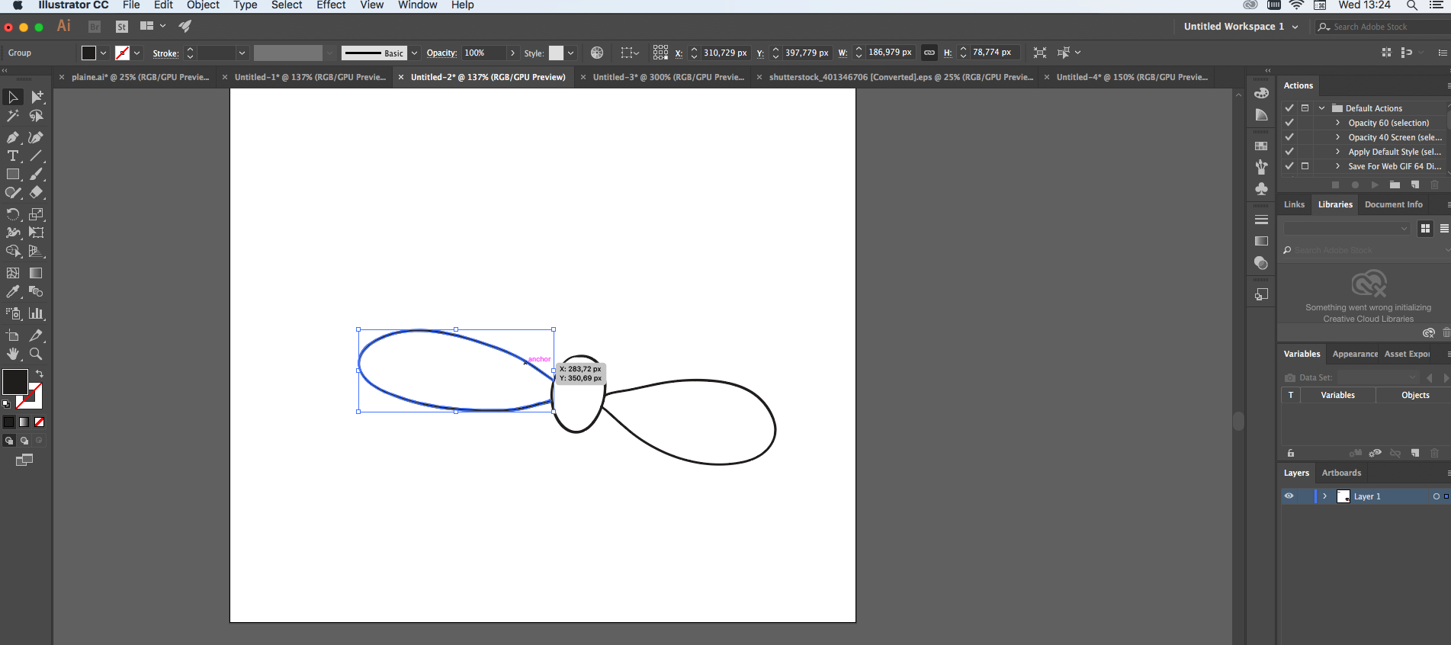The height and width of the screenshot is (645, 1451).
Task: Open the Untitled Workspace 1 switcher
Action: pyautogui.click(x=1241, y=27)
